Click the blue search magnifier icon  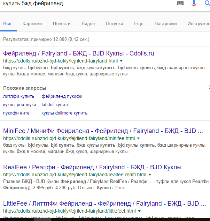pos(207,3)
